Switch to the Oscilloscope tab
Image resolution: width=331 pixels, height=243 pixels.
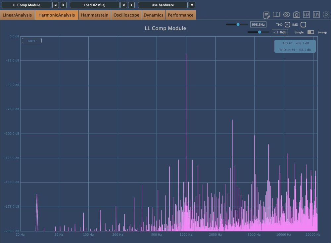126,15
